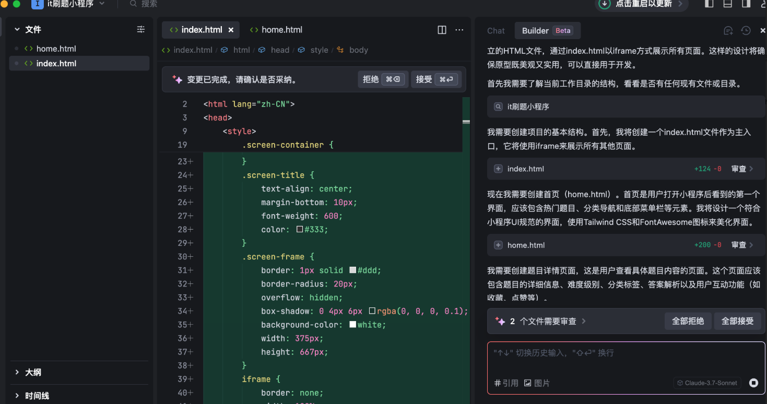Open the file filter settings icon
Screen dimensions: 767x404
click(140, 30)
